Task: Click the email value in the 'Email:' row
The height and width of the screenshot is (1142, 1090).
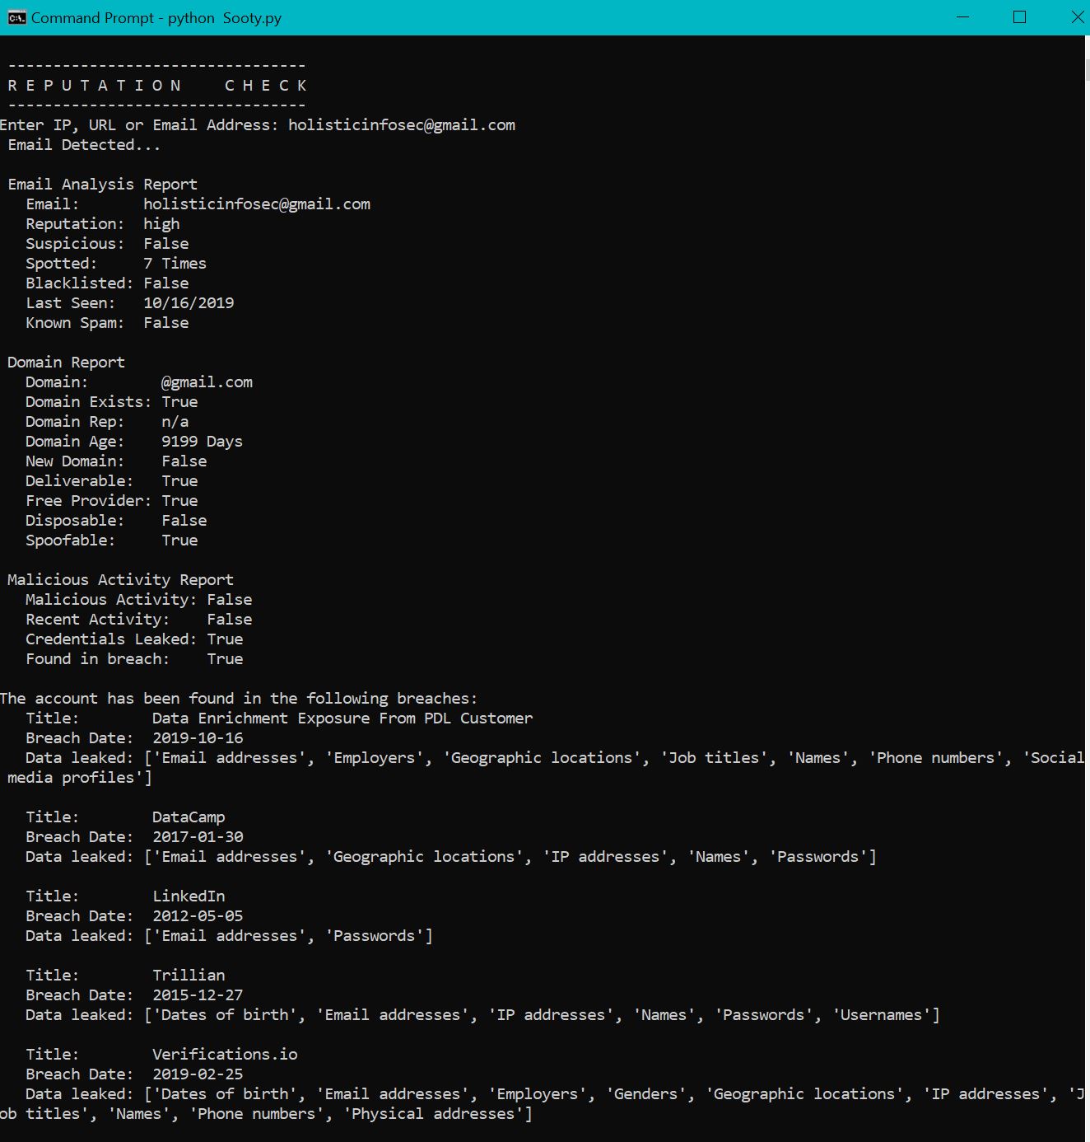Action: [257, 204]
